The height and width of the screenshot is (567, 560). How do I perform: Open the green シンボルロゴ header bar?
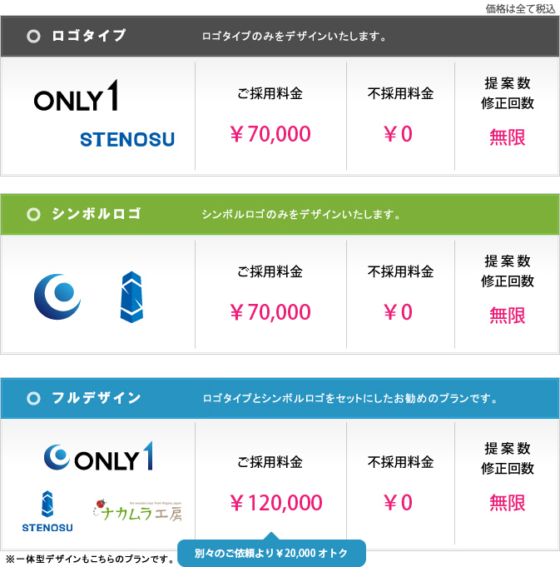pyautogui.click(x=280, y=214)
